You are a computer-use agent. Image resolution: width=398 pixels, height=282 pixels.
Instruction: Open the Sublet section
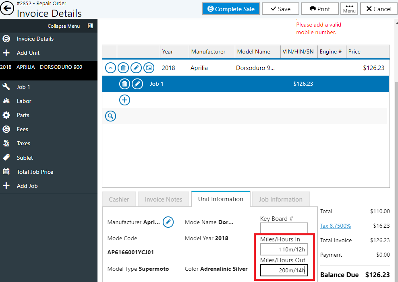tap(25, 158)
